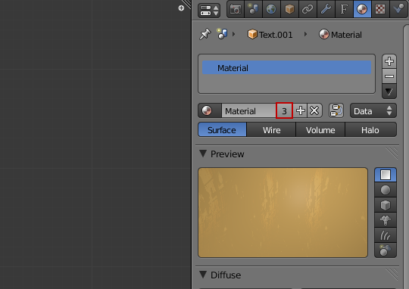Select the Volume material type
Screen dimensions: 409x289
320,130
